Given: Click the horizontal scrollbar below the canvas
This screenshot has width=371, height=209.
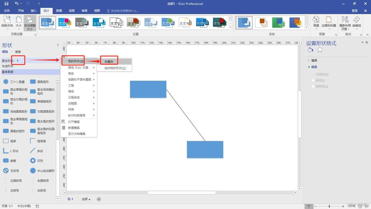Looking at the screenshot, I should tap(181, 192).
